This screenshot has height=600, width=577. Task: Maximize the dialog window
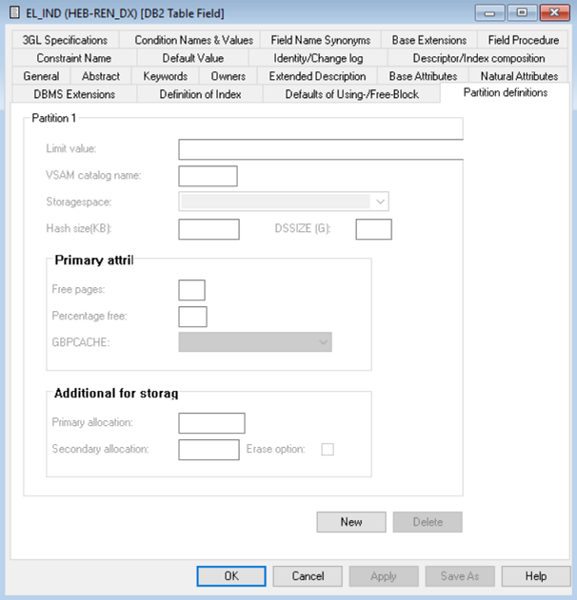tap(523, 15)
